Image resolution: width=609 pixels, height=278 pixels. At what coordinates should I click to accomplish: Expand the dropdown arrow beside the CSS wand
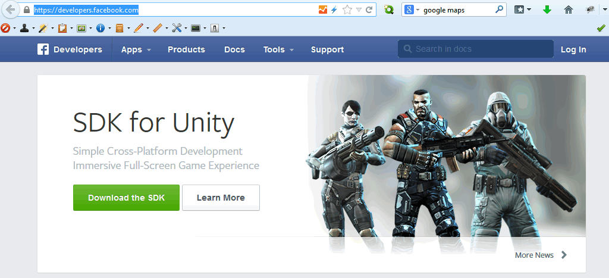[x=52, y=29]
